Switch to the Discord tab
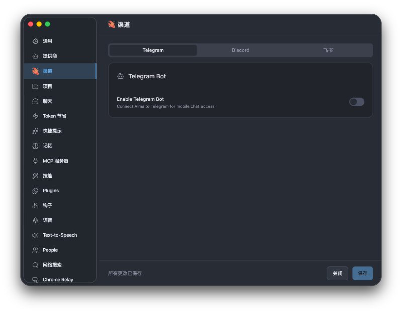 tap(240, 50)
